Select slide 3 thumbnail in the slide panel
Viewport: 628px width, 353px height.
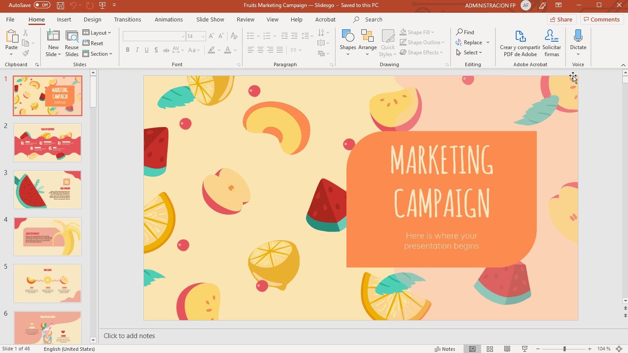click(47, 189)
